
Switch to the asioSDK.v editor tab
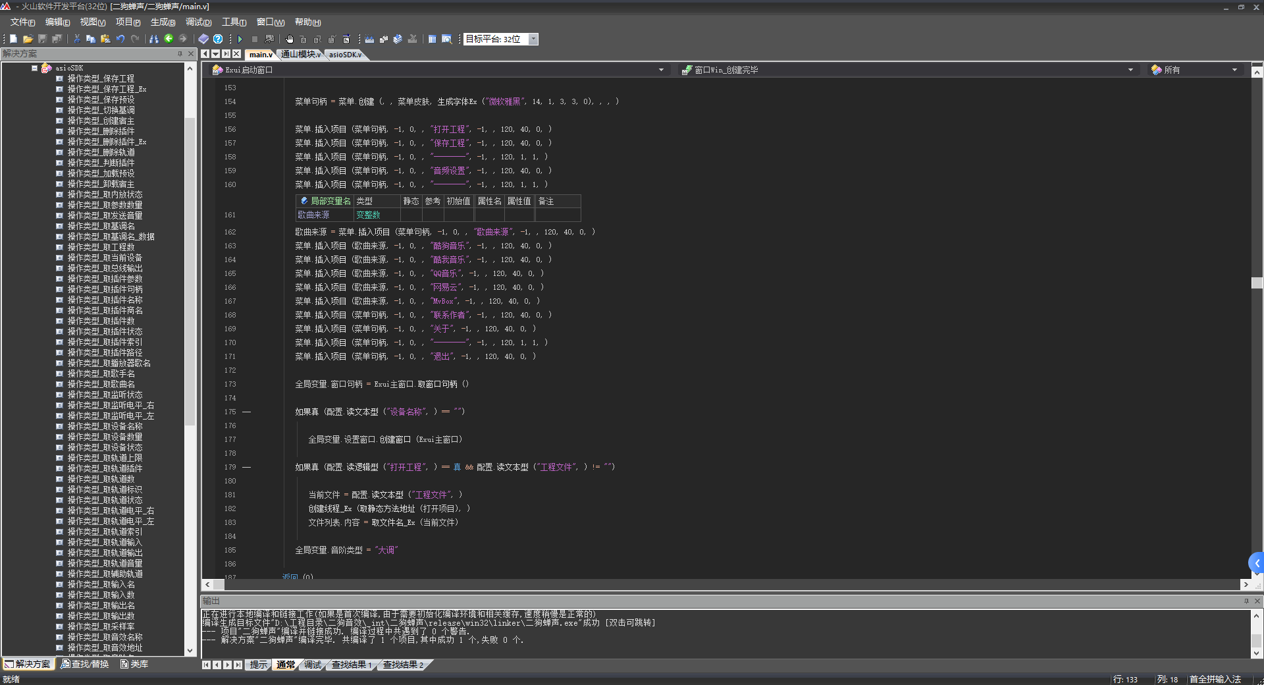point(344,55)
